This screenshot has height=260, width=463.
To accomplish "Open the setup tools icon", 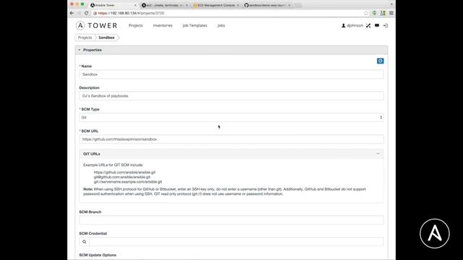I will (368, 26).
